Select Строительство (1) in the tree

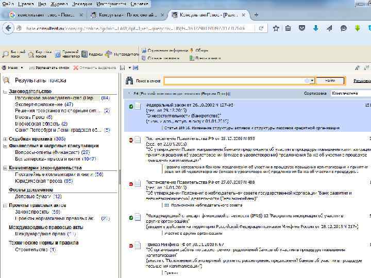pos(35,250)
